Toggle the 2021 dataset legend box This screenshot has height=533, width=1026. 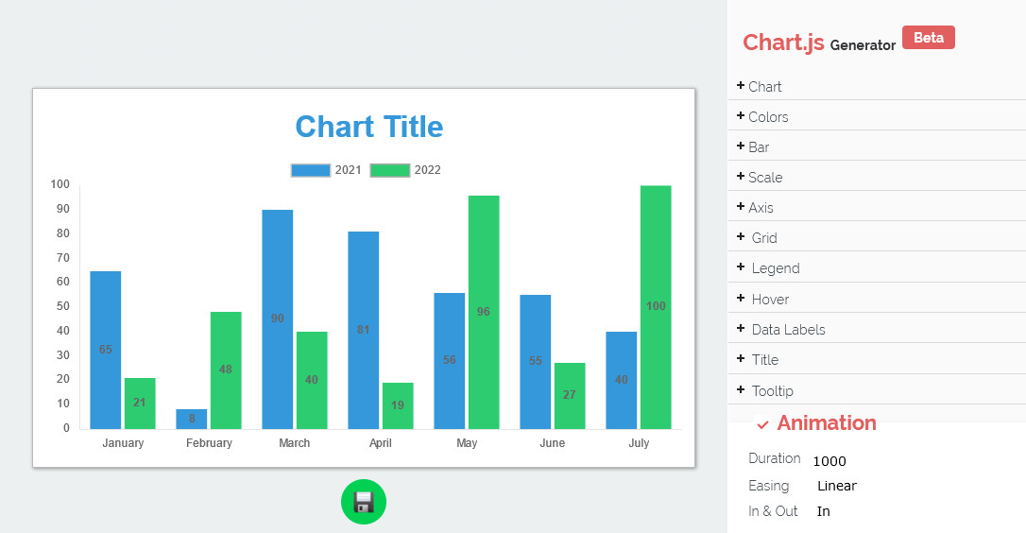pyautogui.click(x=311, y=170)
